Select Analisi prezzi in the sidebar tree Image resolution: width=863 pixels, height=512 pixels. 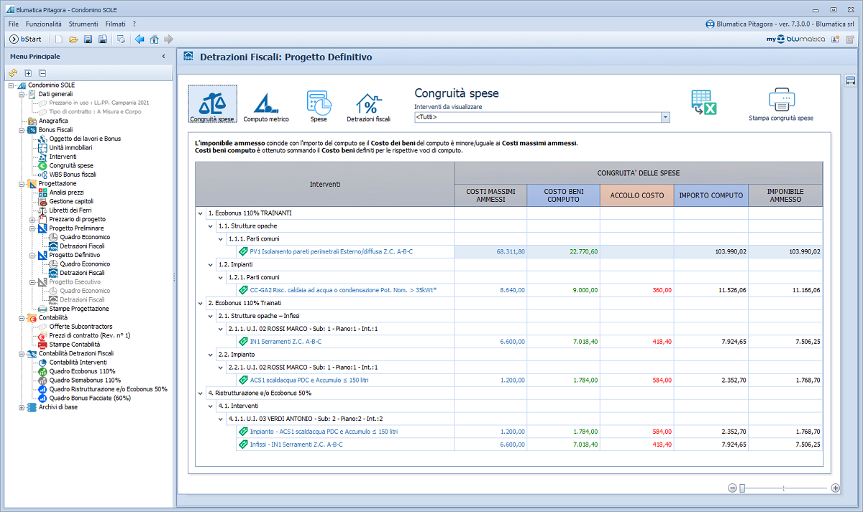(x=66, y=192)
